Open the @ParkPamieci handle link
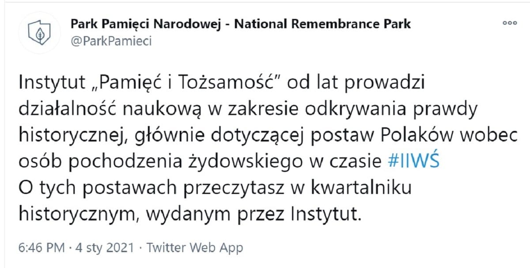The height and width of the screenshot is (268, 530). coord(111,41)
